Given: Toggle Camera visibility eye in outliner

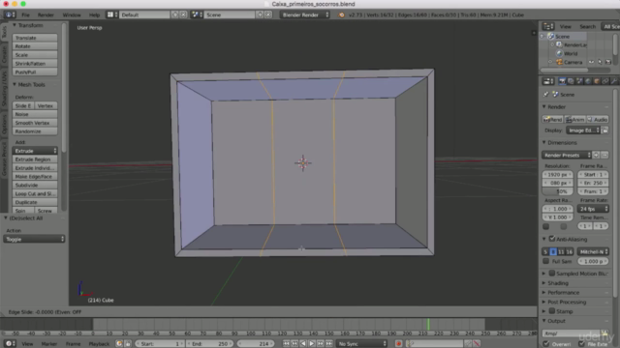Looking at the screenshot, I should 591,62.
